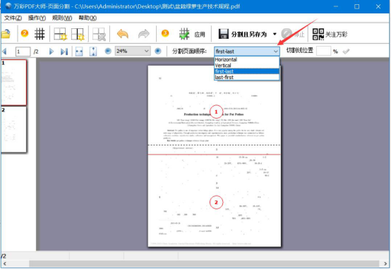
Task: Expand the arrow beside 分割且另存为
Action: (275, 34)
